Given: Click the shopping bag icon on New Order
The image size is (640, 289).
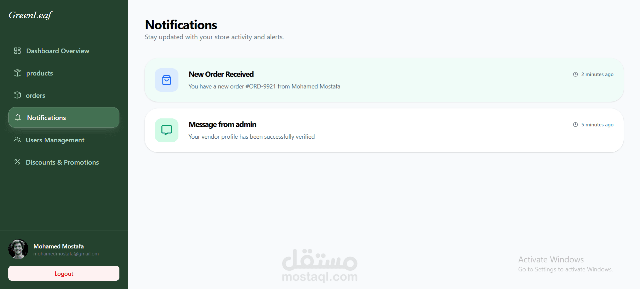Looking at the screenshot, I should [166, 80].
